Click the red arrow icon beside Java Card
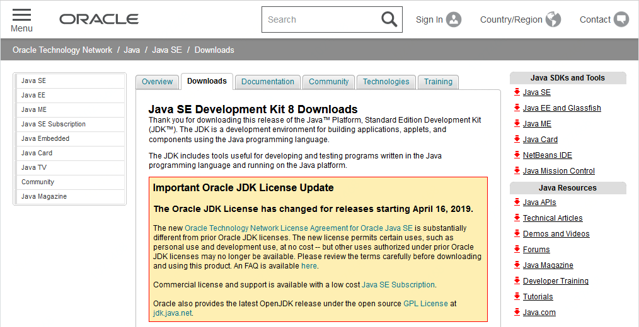639x327 pixels. tap(517, 140)
